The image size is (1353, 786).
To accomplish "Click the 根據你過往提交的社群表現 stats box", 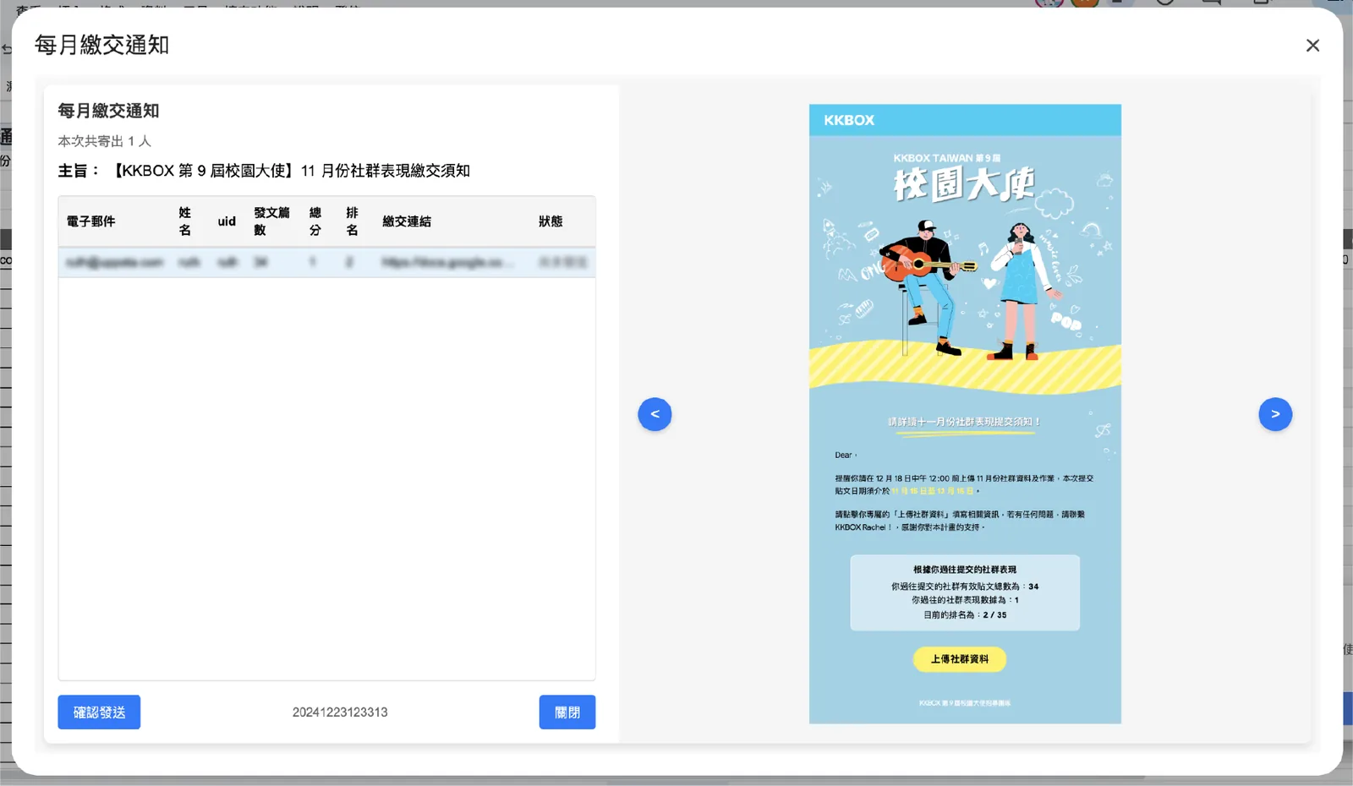I will [x=965, y=592].
